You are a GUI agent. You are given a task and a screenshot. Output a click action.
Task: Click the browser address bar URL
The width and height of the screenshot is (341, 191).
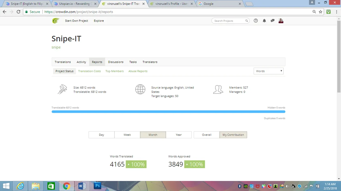(79, 12)
